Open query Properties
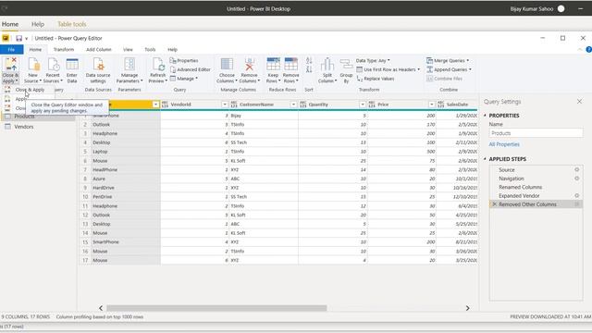The image size is (592, 333). coord(184,60)
